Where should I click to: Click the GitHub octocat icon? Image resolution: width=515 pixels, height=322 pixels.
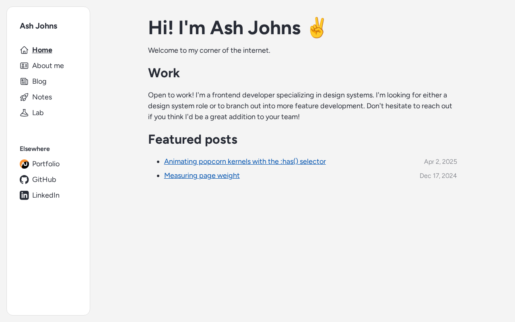click(x=24, y=180)
